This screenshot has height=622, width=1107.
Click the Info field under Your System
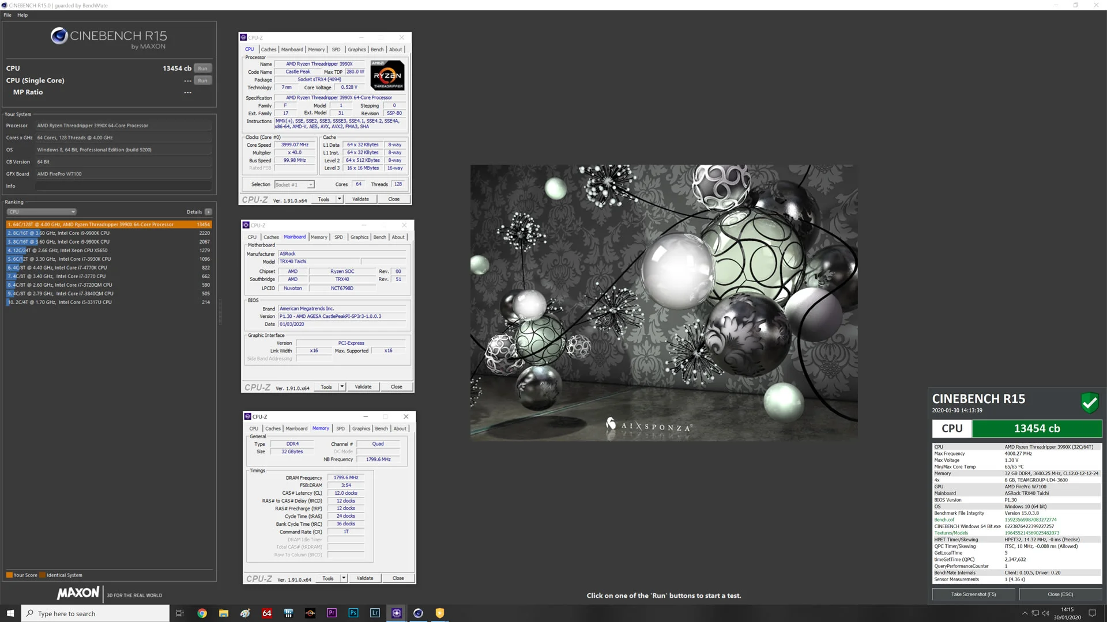click(x=123, y=186)
